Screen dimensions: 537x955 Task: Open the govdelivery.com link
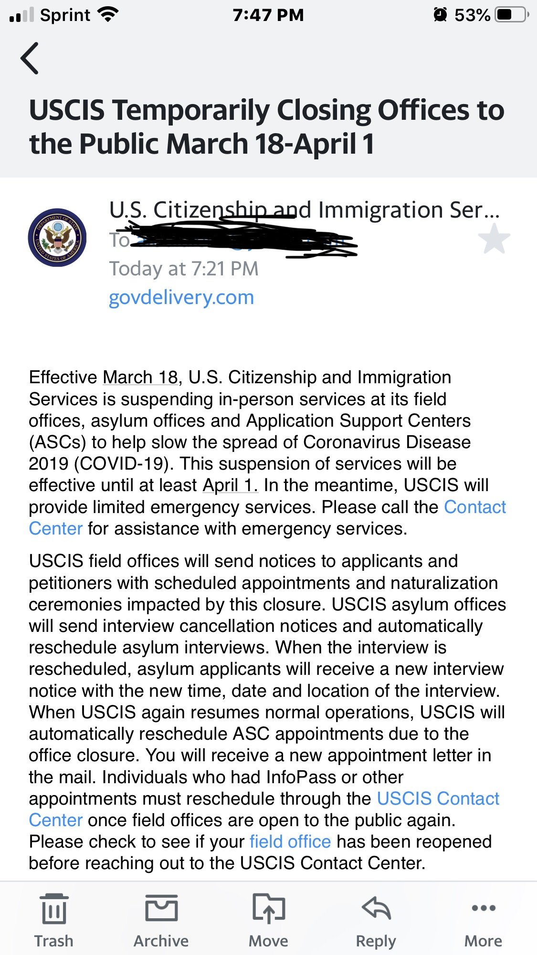181,297
